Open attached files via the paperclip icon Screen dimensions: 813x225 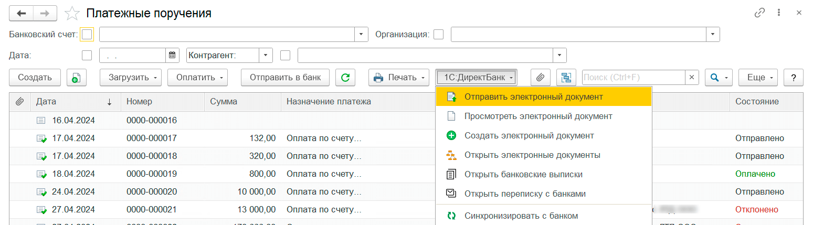(x=540, y=78)
